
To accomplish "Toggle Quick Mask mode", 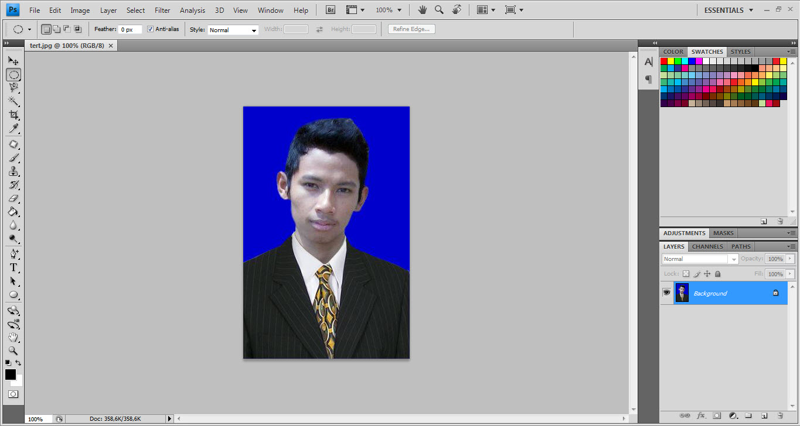I will (13, 394).
